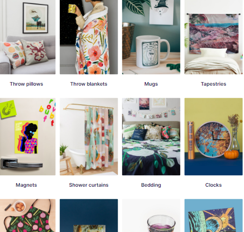Open the Magnets category image
The image size is (244, 232).
[27, 136]
